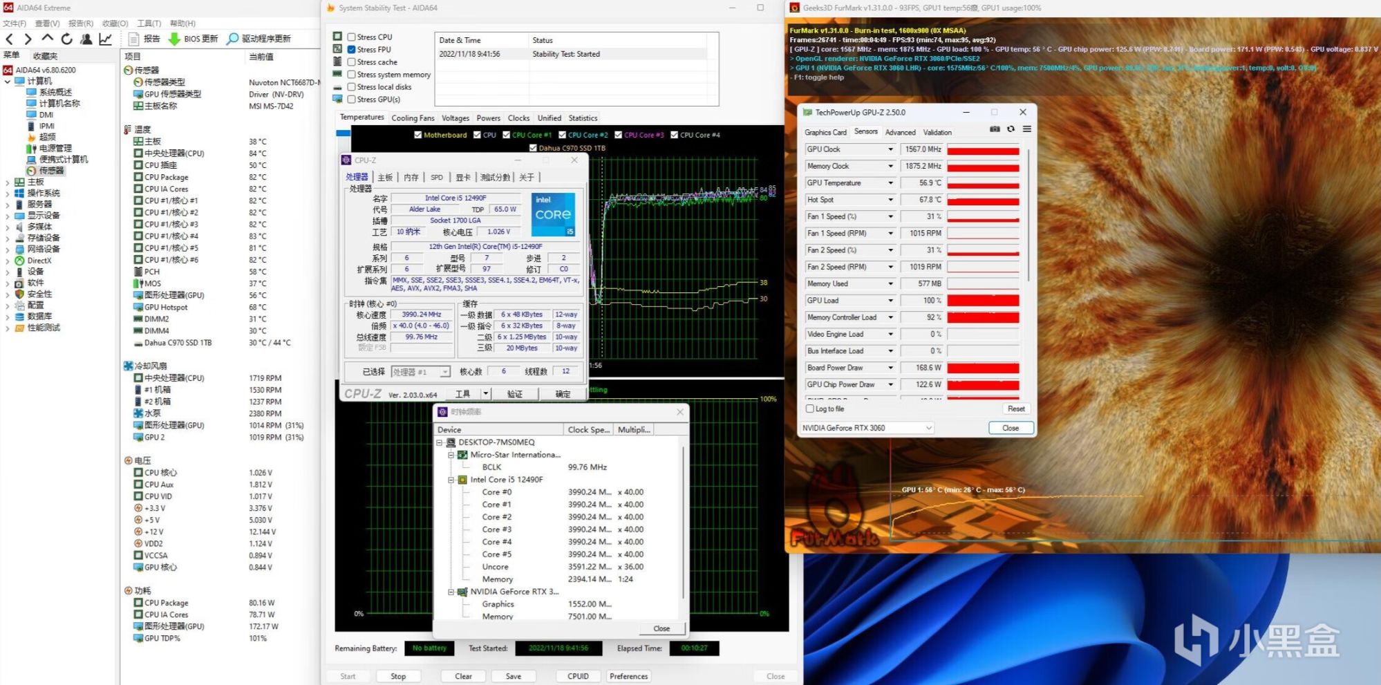1381x685 pixels.
Task: Toggle Dahua C970 SSD 1TB graph checkbox
Action: click(533, 148)
